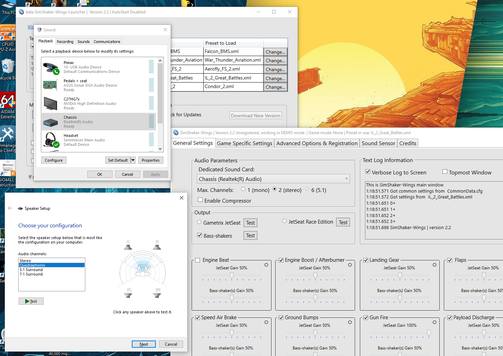Adjust Landing Gear Bass-shaker Gain slider

[400, 298]
